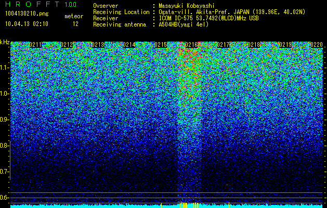Click the 0.7 kHz frequency axis label

tap(4, 172)
